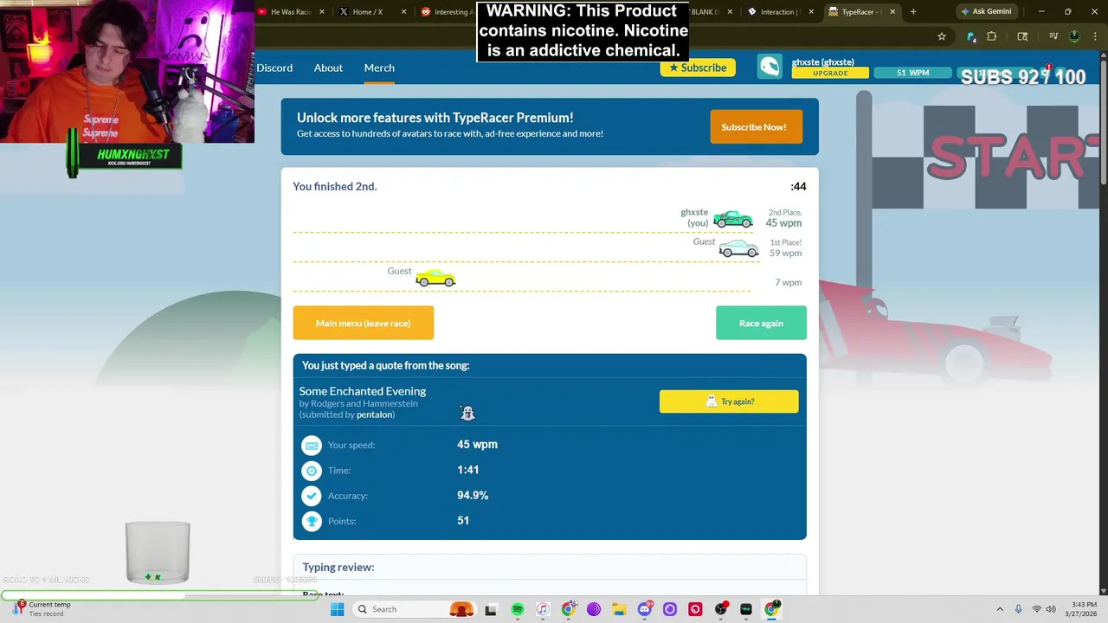This screenshot has width=1108, height=623.
Task: Click the checkmark Accuracy icon
Action: [311, 496]
